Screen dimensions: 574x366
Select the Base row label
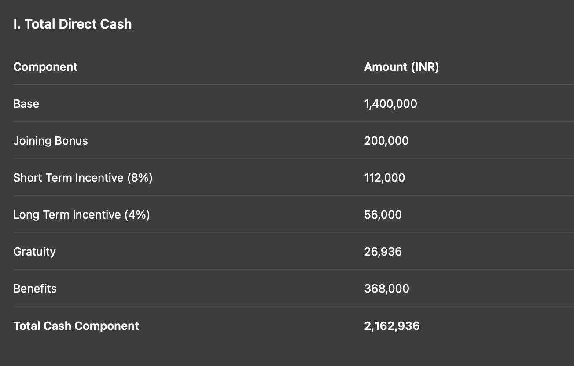(x=26, y=104)
